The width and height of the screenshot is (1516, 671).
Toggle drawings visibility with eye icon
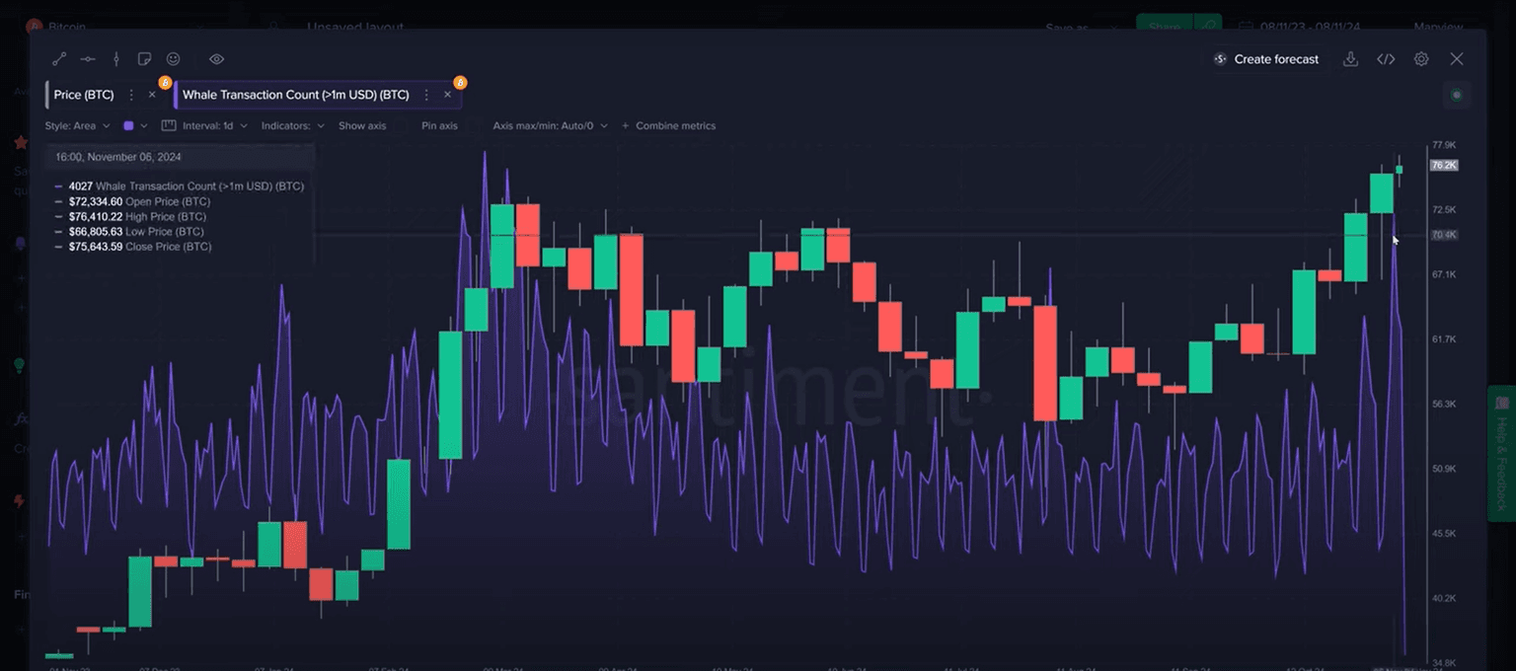tap(217, 59)
